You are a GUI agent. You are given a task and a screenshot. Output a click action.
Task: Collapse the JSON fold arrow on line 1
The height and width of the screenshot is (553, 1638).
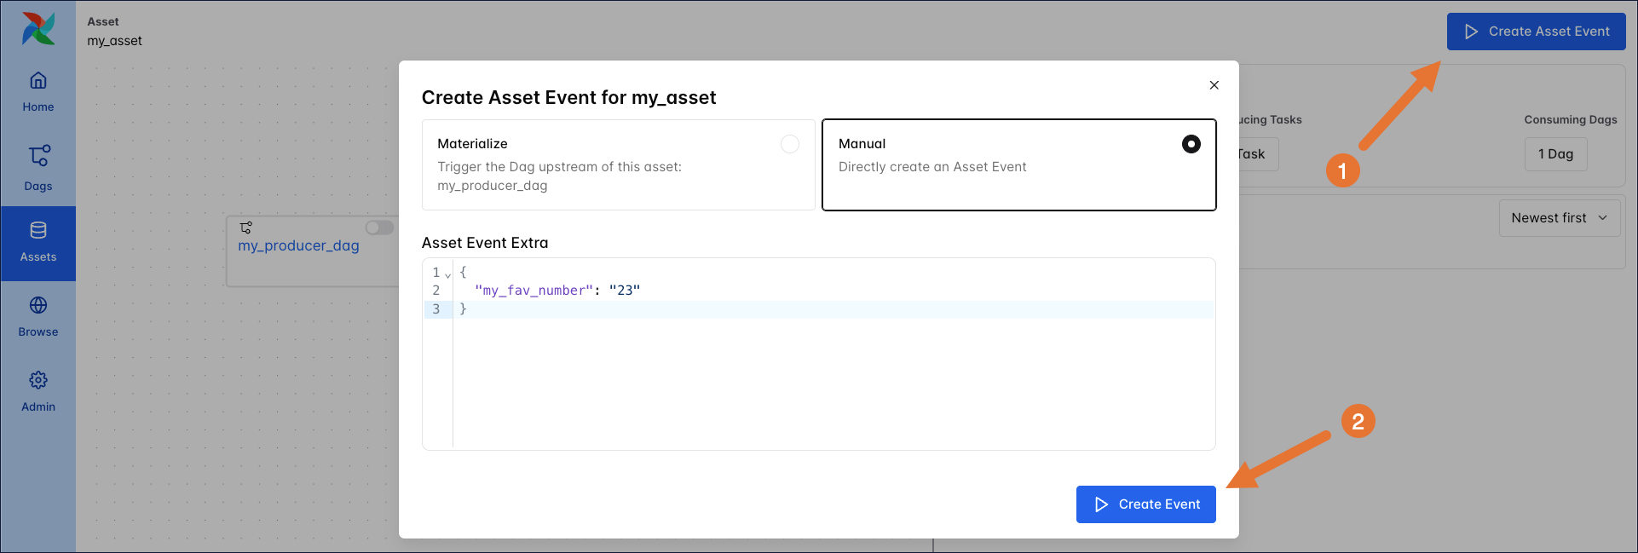[448, 274]
